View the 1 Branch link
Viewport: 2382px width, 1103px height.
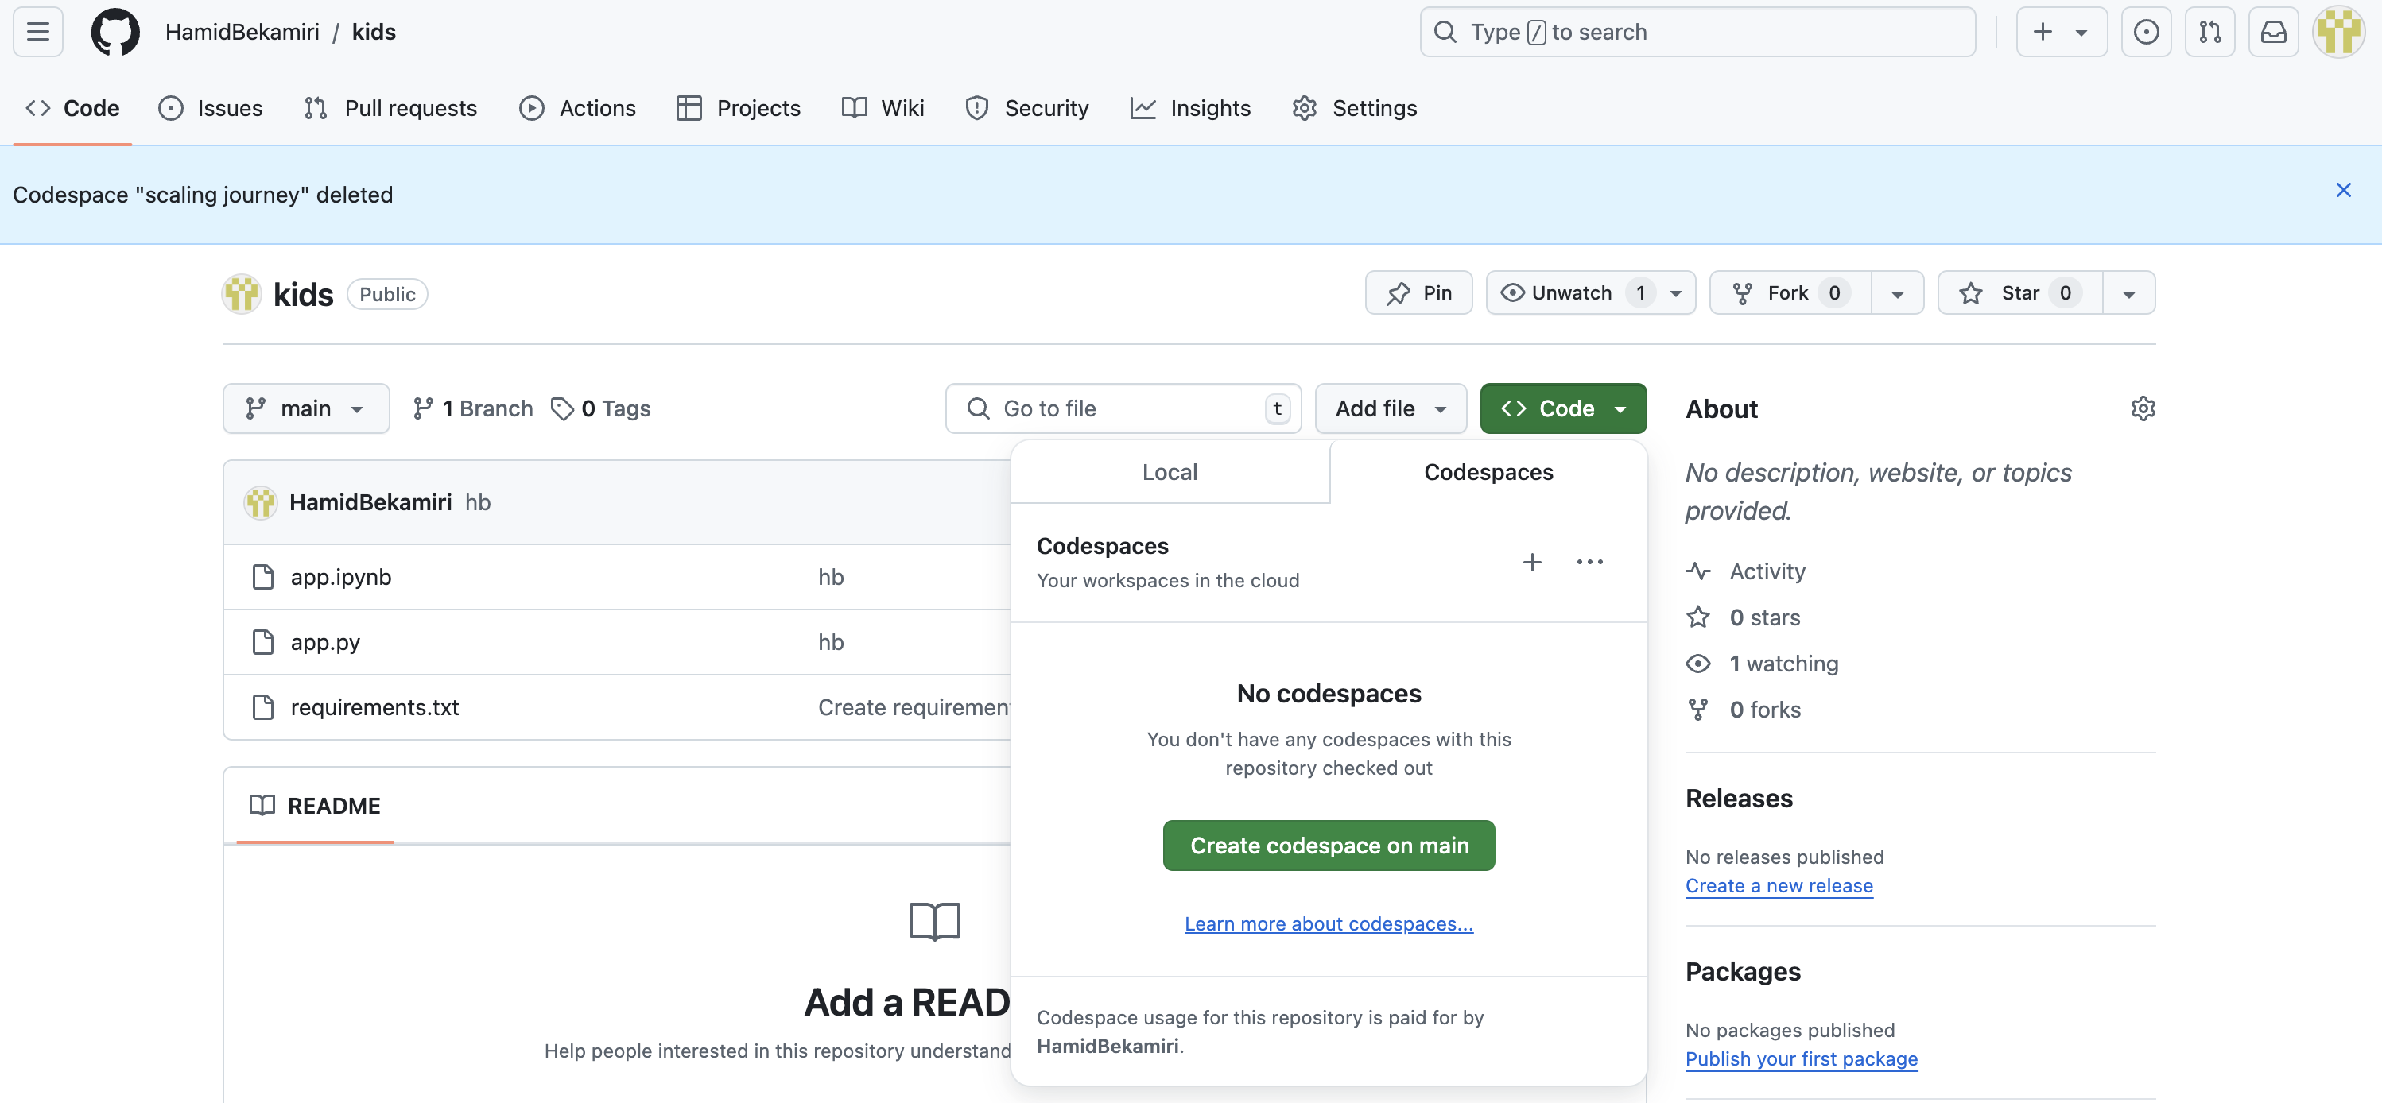tap(472, 408)
